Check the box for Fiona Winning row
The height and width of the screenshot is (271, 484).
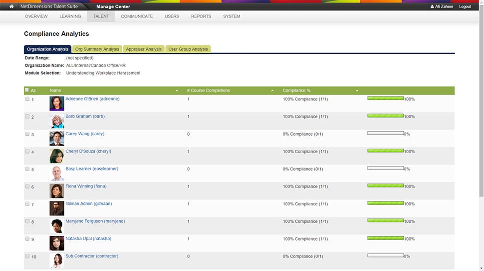[x=27, y=186]
